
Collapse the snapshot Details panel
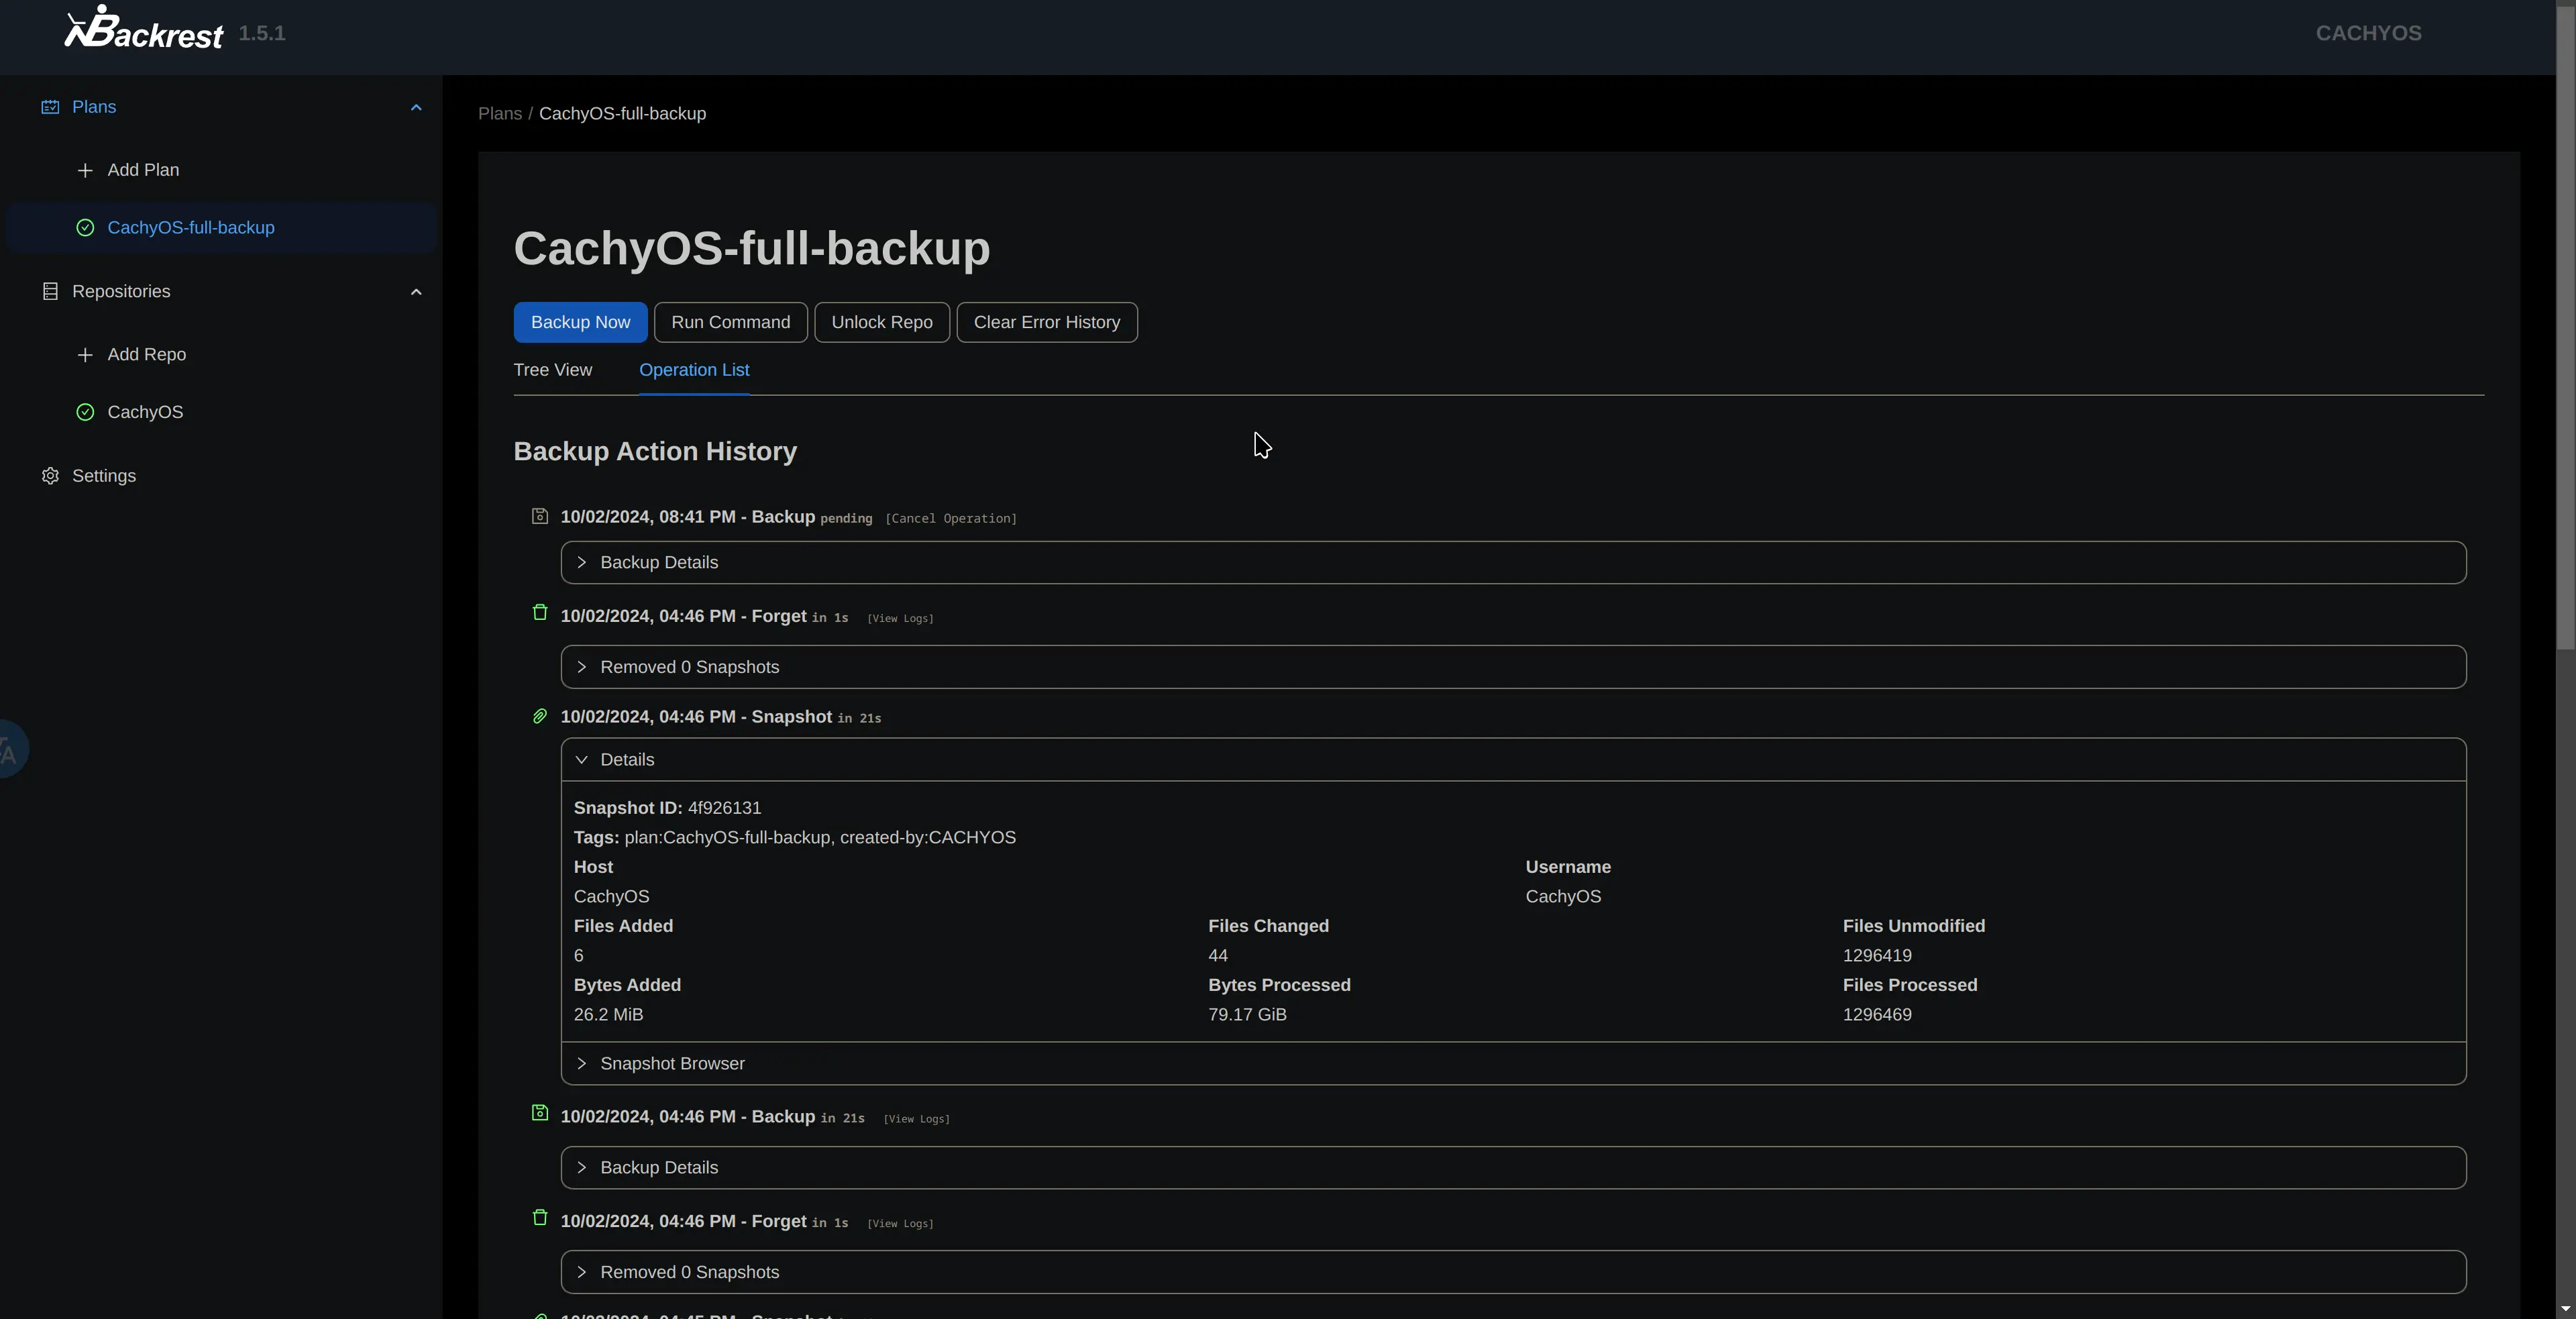point(1513,760)
